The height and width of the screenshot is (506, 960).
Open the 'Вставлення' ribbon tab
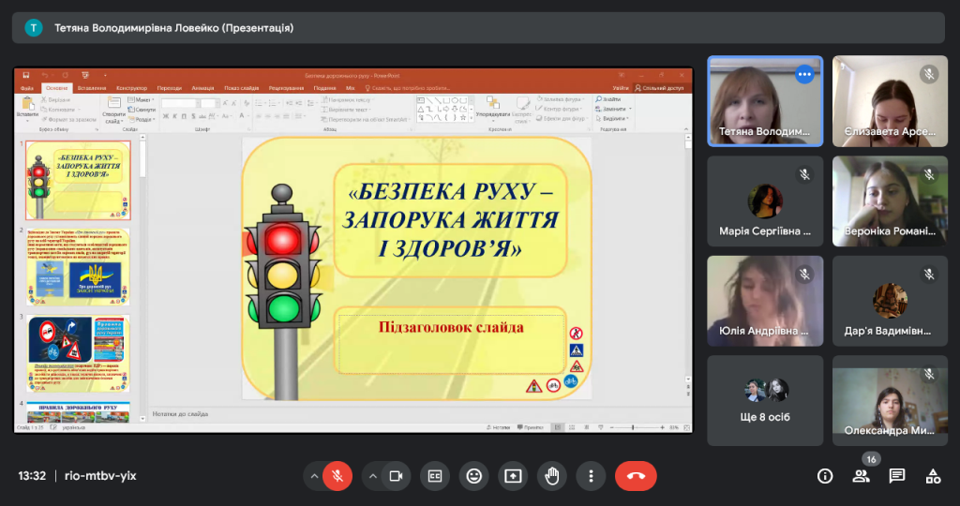click(92, 88)
